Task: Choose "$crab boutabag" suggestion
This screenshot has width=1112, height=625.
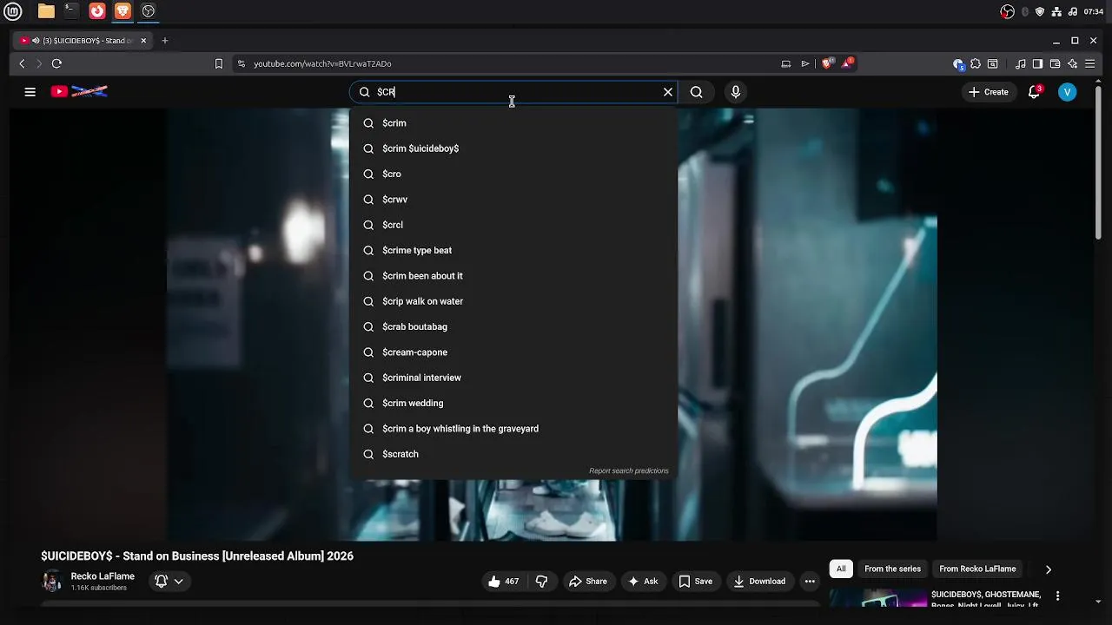Action: (513, 326)
